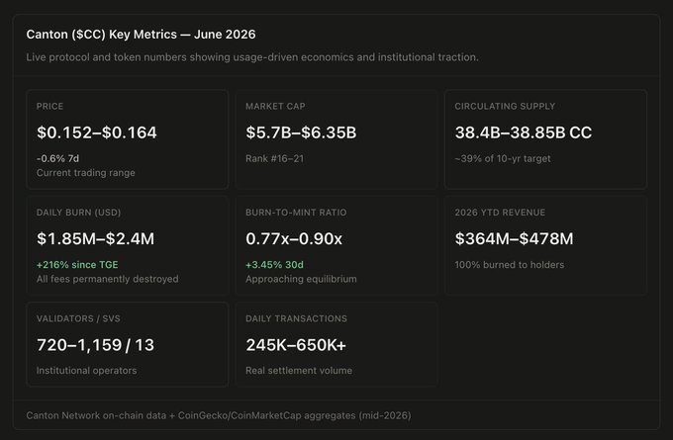Select the PRICE card label
Viewport: 673px width, 440px height.
point(49,107)
